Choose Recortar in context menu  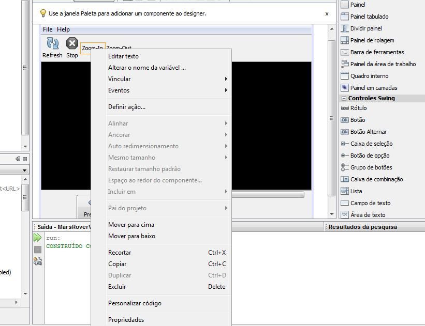coord(168,253)
